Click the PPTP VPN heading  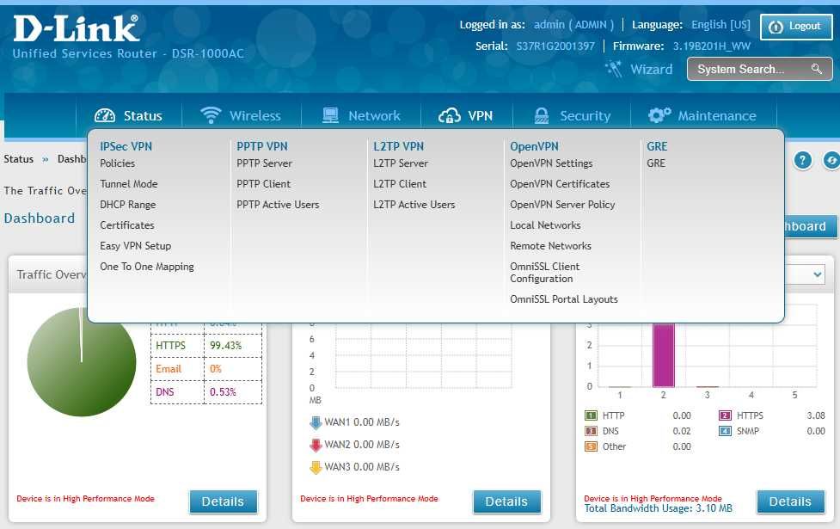[x=262, y=146]
